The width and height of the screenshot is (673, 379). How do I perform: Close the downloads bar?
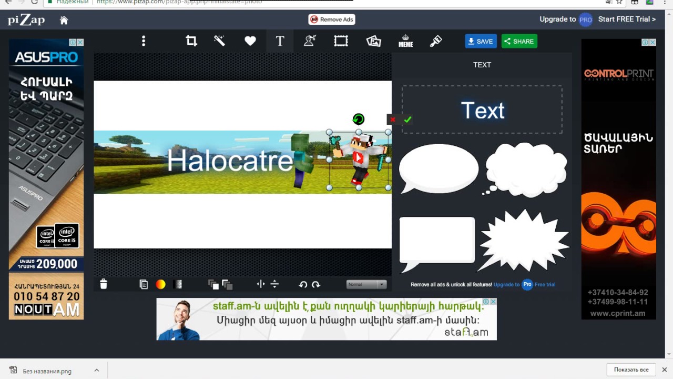coord(665,370)
